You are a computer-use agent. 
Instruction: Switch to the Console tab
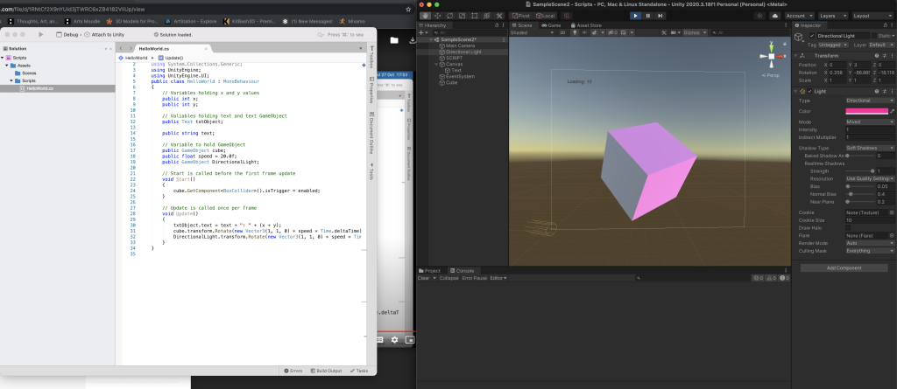coord(463,271)
